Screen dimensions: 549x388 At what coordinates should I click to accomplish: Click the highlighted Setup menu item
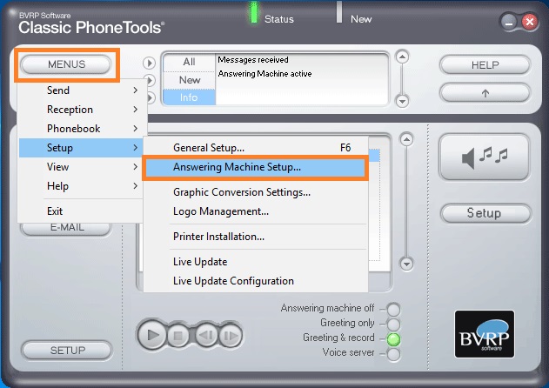(x=81, y=148)
